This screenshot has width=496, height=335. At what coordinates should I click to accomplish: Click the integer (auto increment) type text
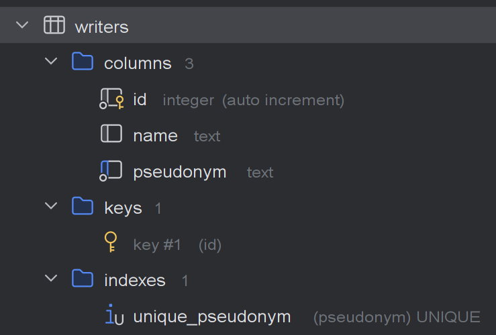[254, 100]
